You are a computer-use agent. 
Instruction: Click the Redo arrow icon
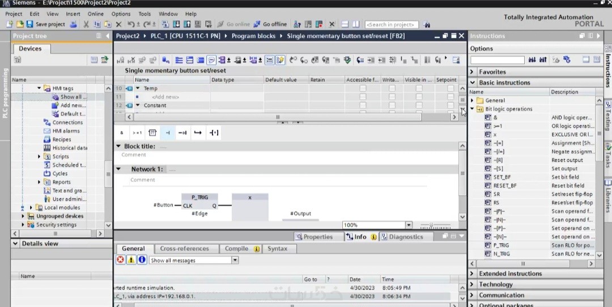147,24
